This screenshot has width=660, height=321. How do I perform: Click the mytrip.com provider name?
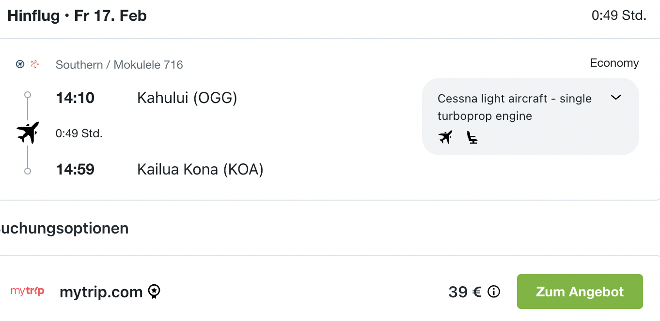pyautogui.click(x=101, y=292)
